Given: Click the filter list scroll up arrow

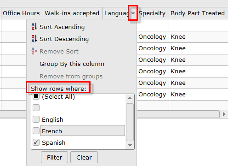Looking at the screenshot, I should tap(130, 98).
